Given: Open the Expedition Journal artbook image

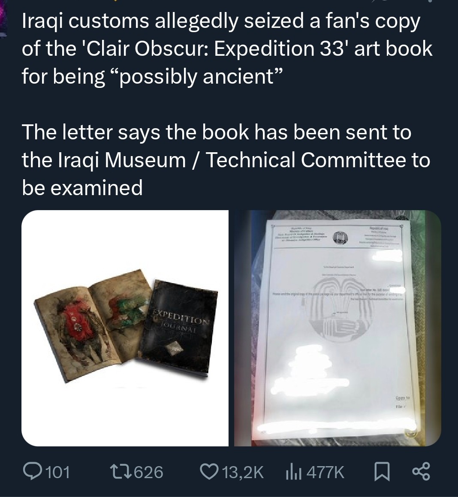Looking at the screenshot, I should click(x=126, y=327).
